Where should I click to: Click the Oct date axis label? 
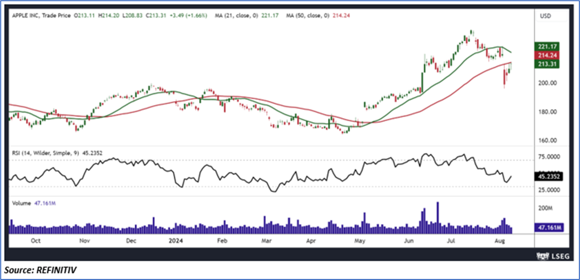[36, 241]
